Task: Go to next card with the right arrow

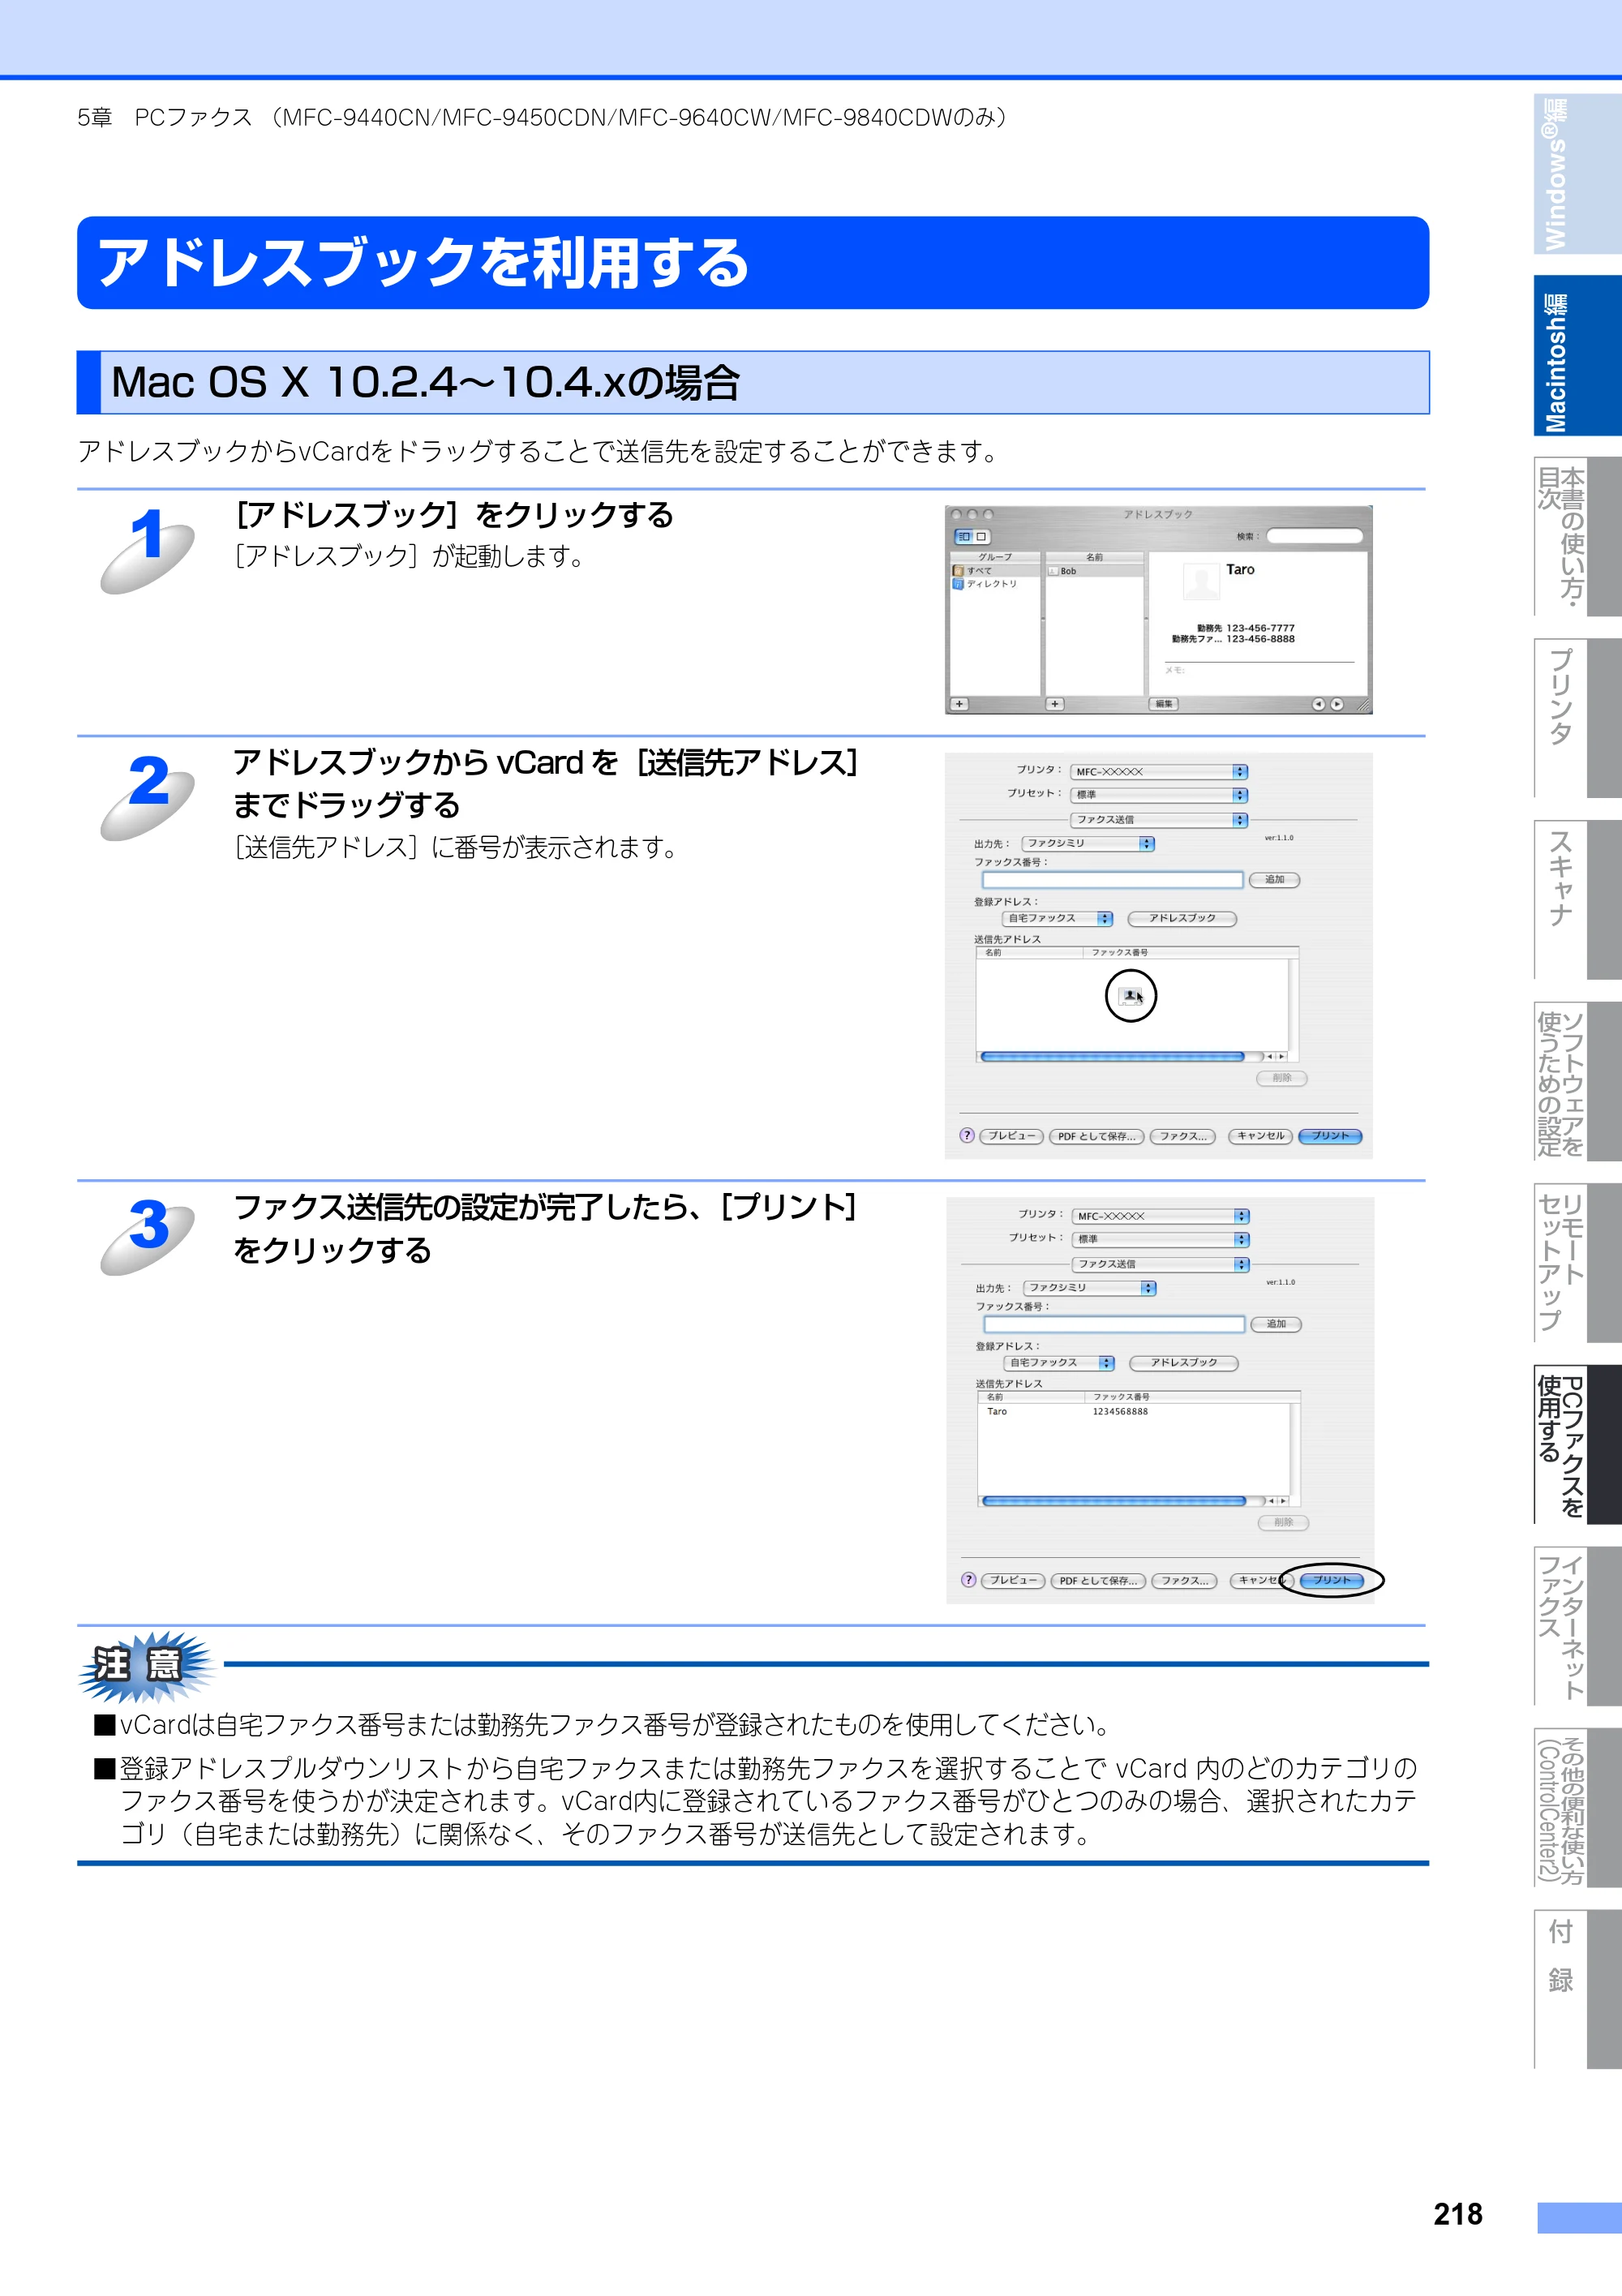Action: coord(1337,704)
